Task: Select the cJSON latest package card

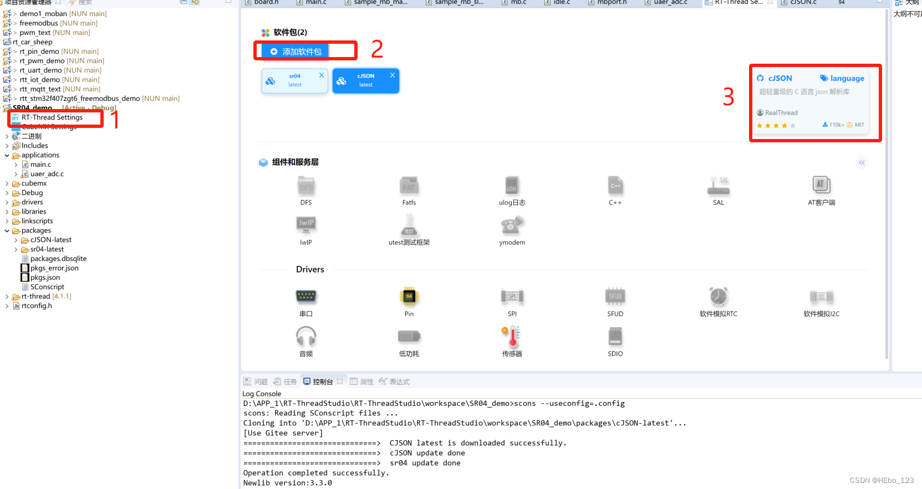Action: (x=366, y=81)
